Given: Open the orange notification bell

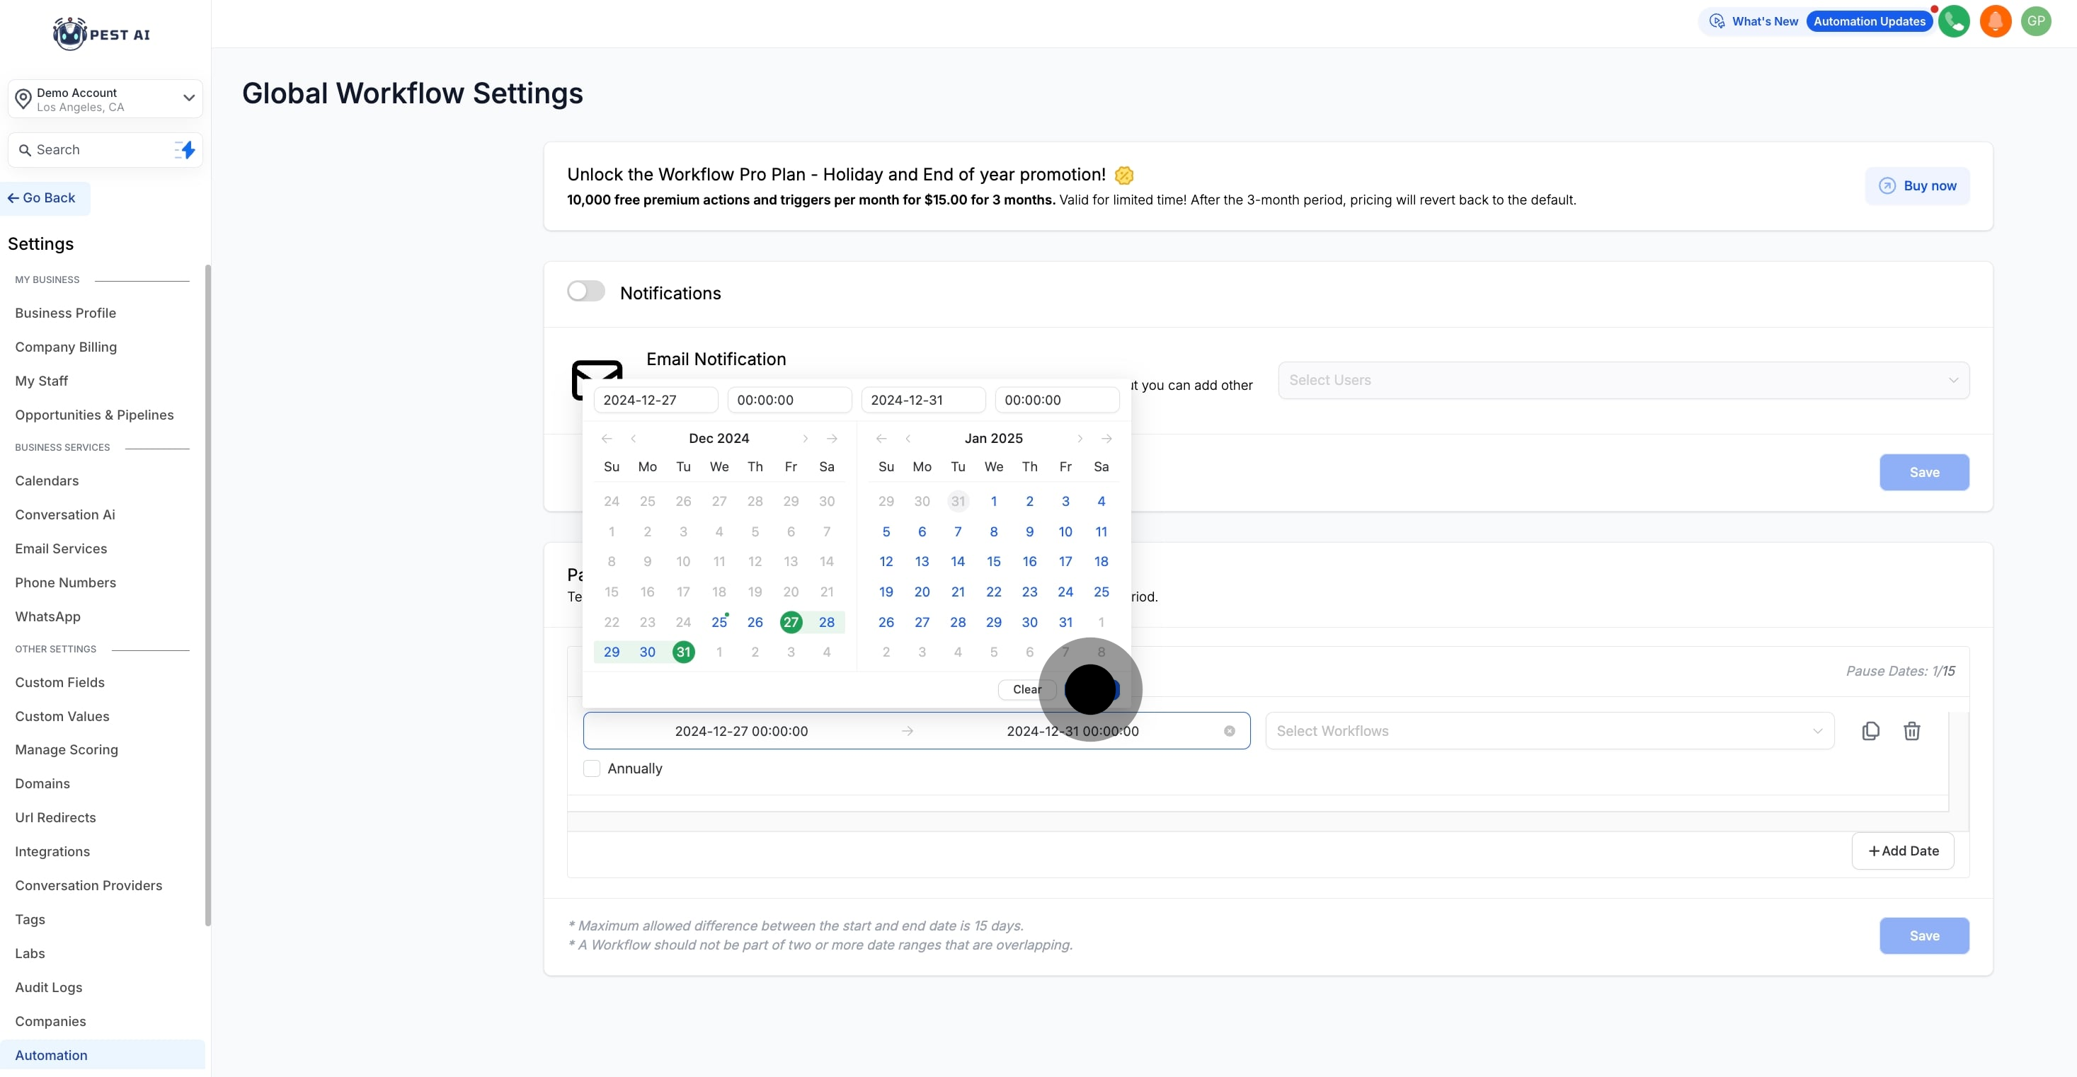Looking at the screenshot, I should point(1995,22).
